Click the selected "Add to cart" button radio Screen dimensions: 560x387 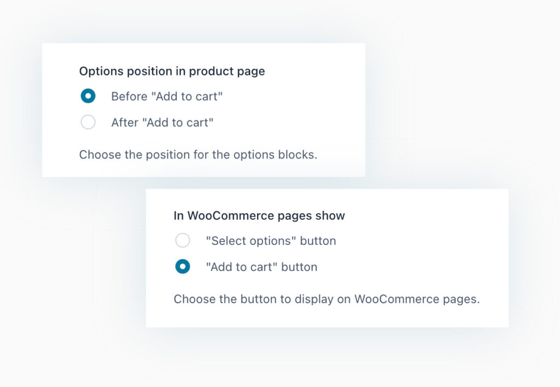(x=183, y=267)
